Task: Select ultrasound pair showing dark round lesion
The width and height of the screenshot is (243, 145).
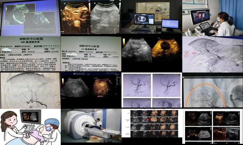Action: [x=152, y=54]
